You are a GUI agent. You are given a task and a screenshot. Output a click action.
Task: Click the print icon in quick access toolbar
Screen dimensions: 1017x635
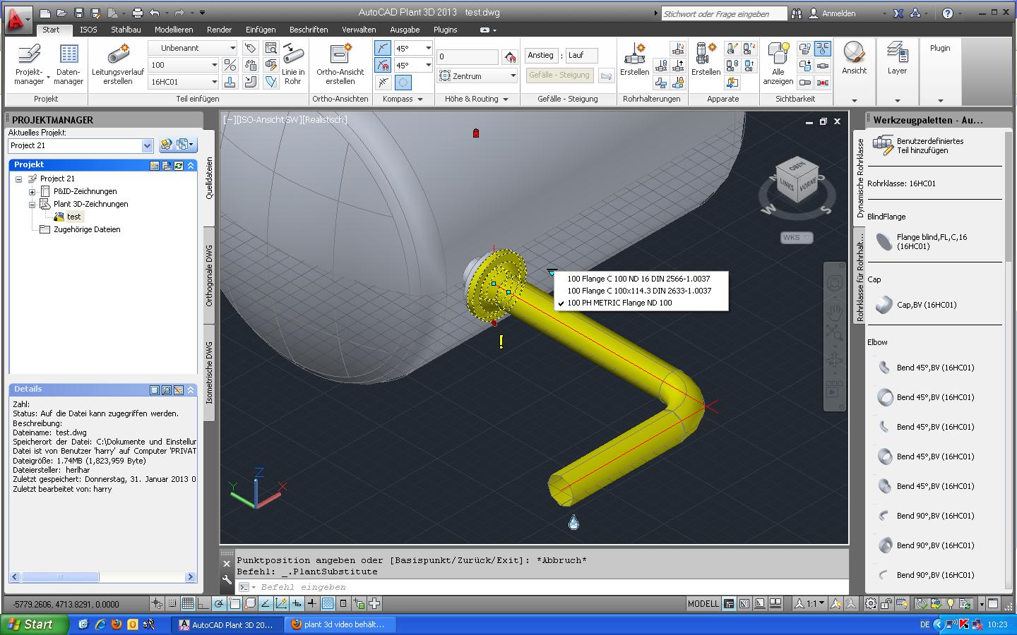click(x=137, y=13)
